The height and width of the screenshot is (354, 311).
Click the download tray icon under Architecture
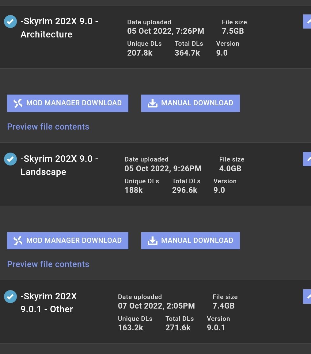pos(152,103)
